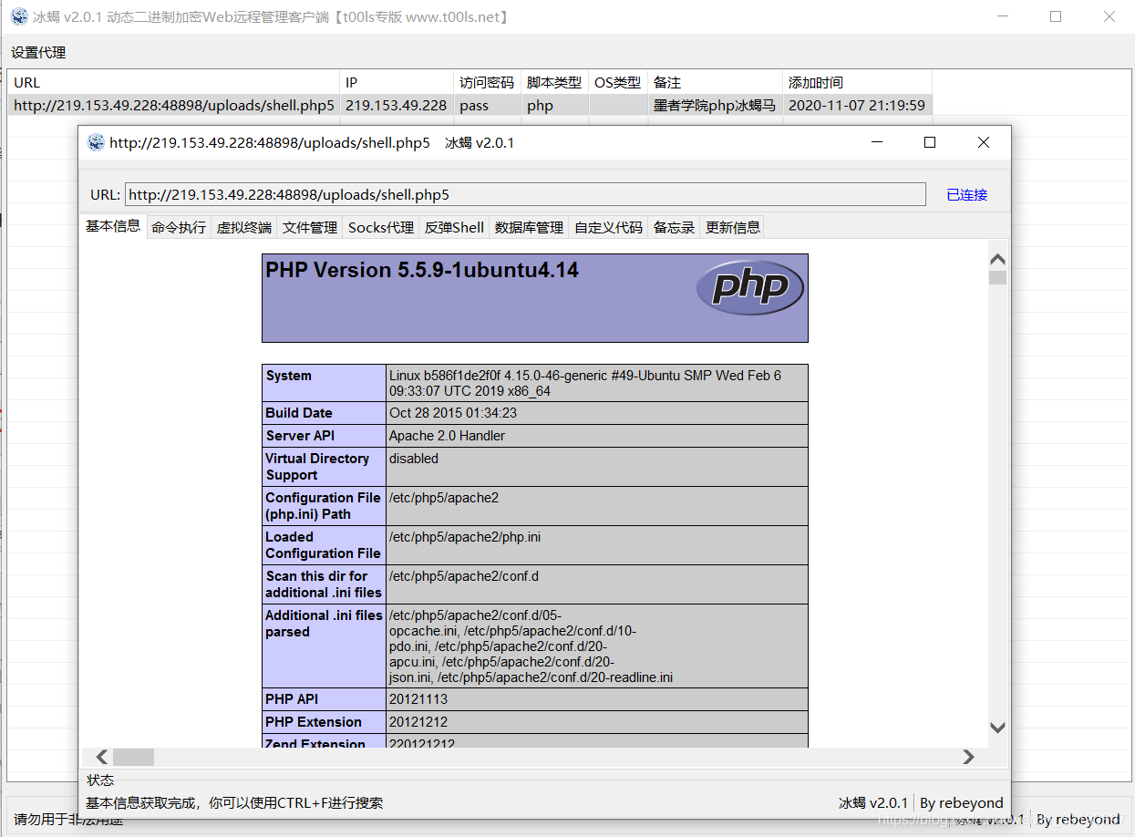Screen dimensions: 1135x837
Task: Click the 'By rebeyond' status bar text in the shell window
Action: tap(962, 803)
